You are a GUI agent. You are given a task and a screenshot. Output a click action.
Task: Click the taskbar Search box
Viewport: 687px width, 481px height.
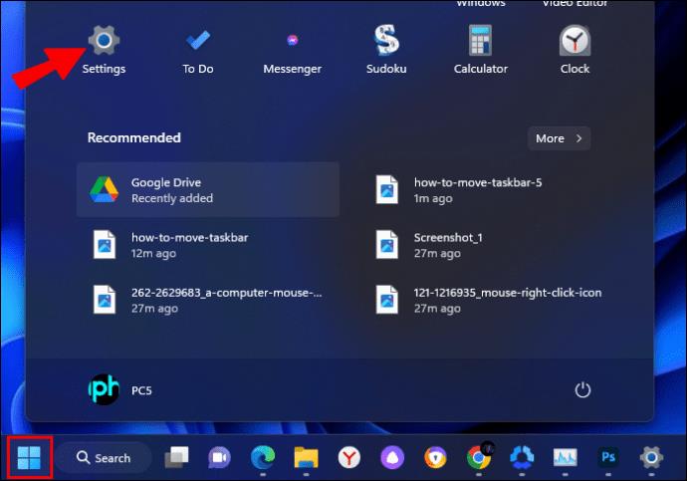[x=104, y=458]
